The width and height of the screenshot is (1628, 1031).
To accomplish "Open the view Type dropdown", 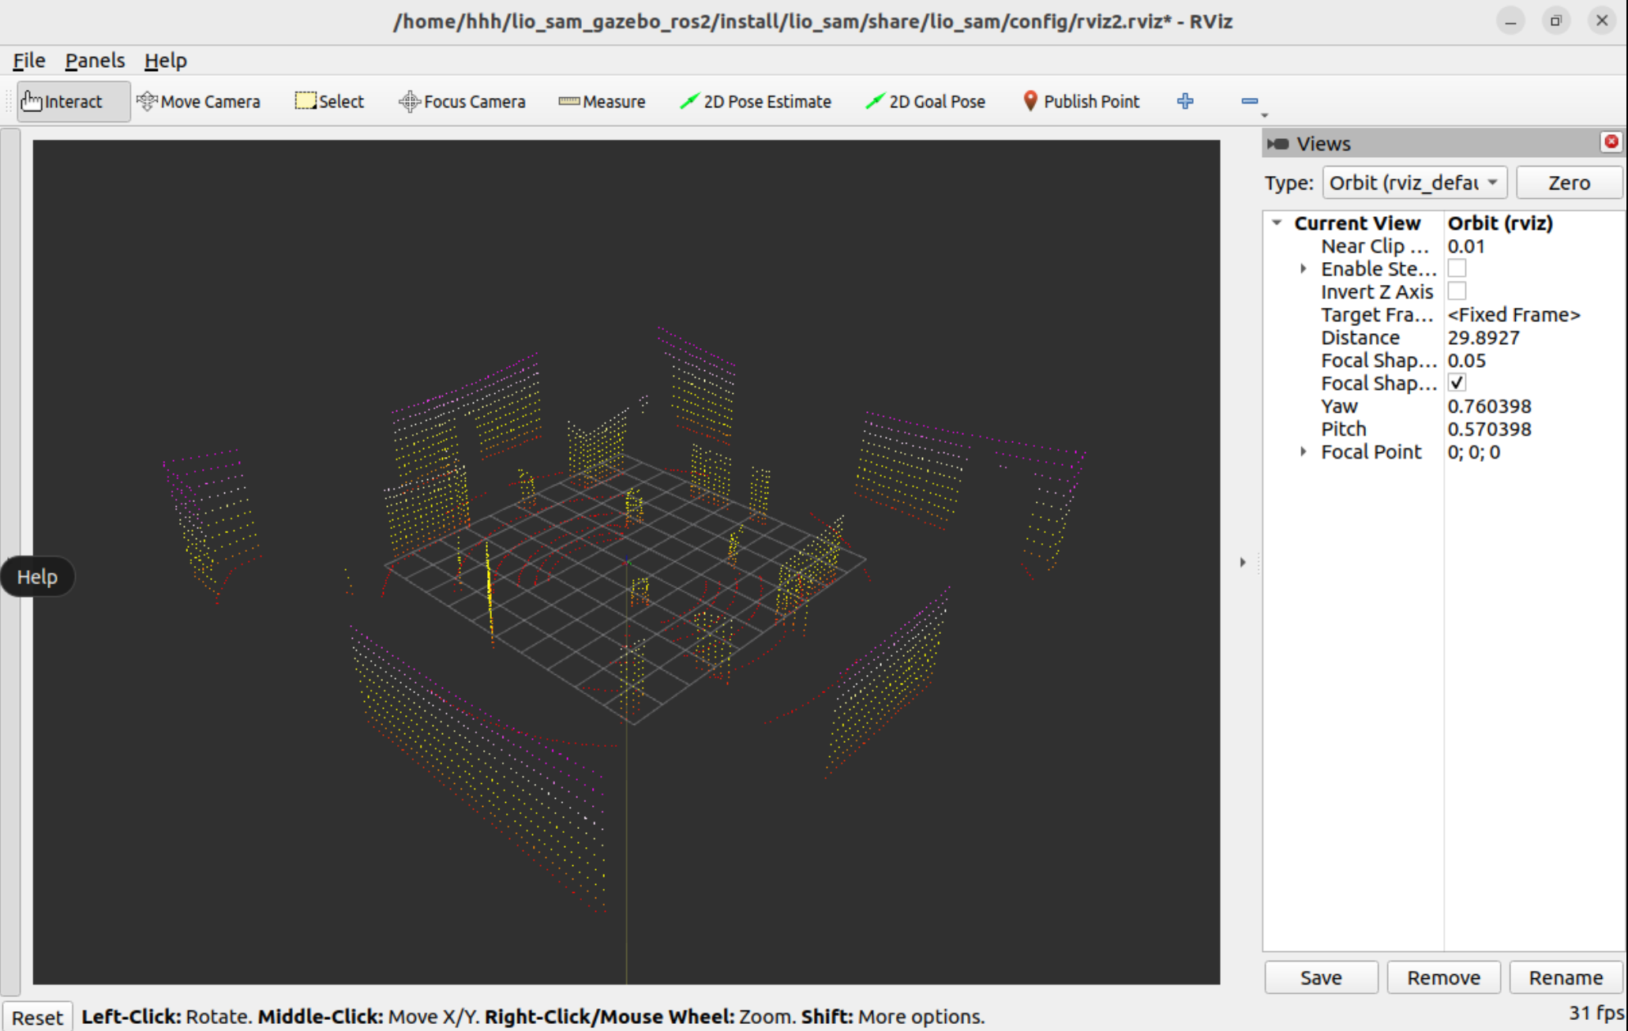I will (x=1414, y=183).
